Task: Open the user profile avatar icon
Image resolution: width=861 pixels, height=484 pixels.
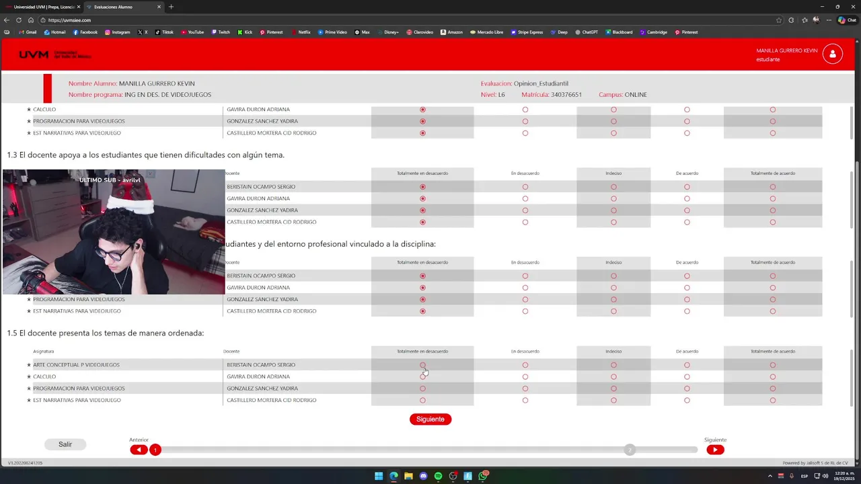Action: (832, 54)
